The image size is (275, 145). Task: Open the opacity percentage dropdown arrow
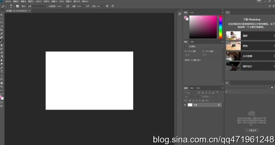pos(64,6)
